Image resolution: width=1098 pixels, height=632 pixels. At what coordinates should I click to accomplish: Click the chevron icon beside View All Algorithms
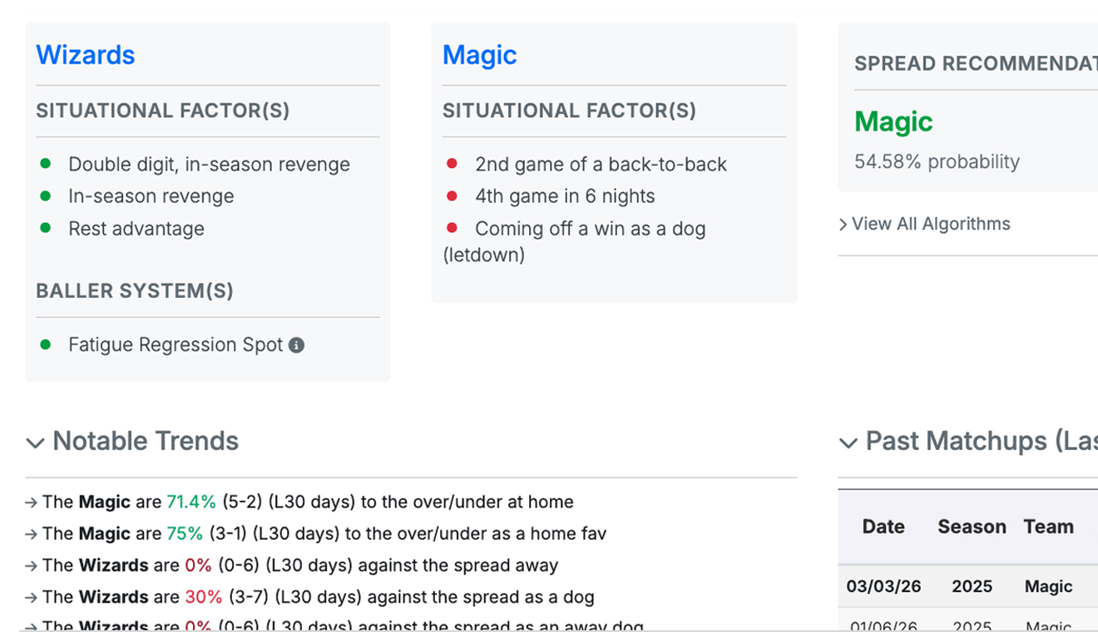(x=843, y=224)
